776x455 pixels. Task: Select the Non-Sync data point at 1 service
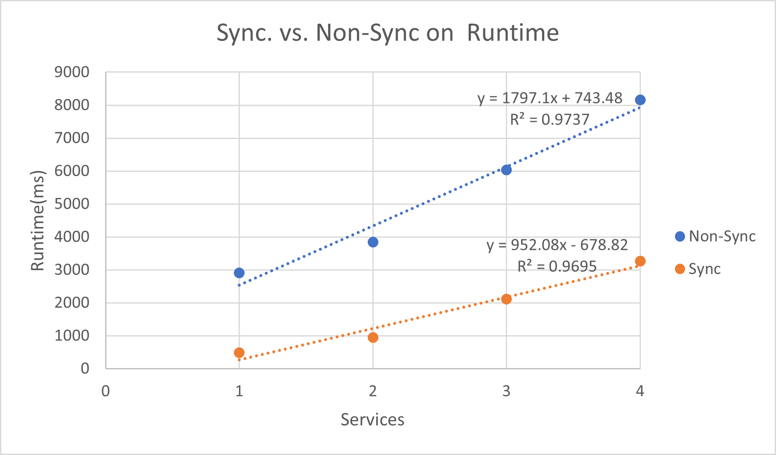pyautogui.click(x=239, y=273)
